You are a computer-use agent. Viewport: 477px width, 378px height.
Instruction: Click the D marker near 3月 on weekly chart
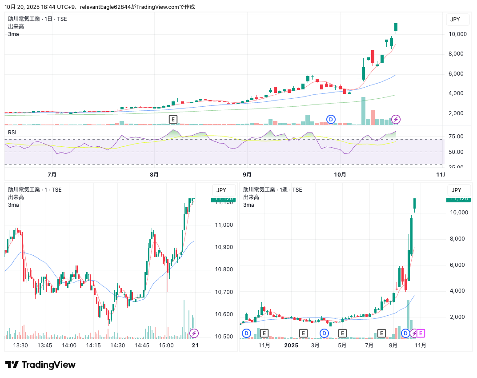point(325,333)
